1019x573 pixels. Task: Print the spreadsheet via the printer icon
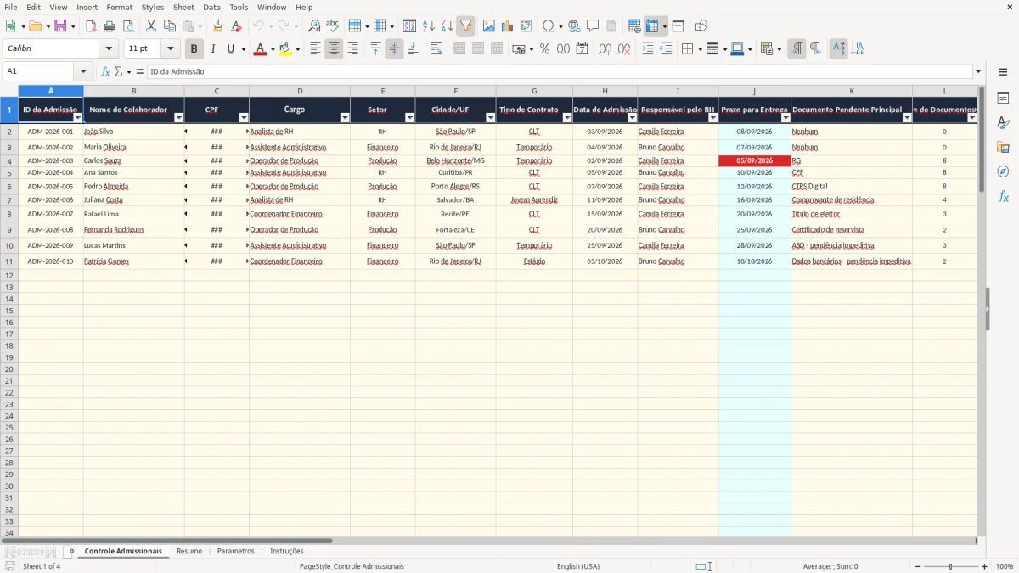tap(110, 26)
